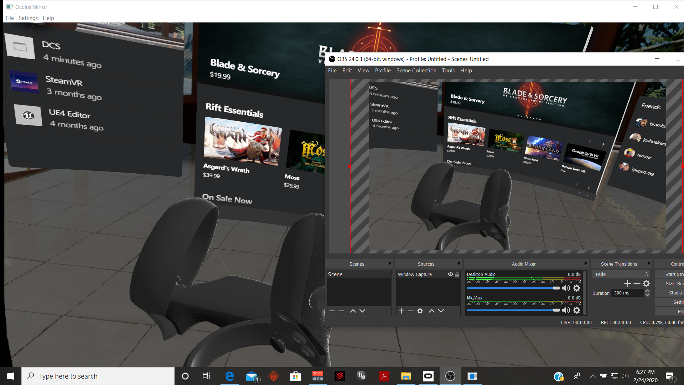Open OBS Help menu
The width and height of the screenshot is (684, 385).
pyautogui.click(x=466, y=71)
